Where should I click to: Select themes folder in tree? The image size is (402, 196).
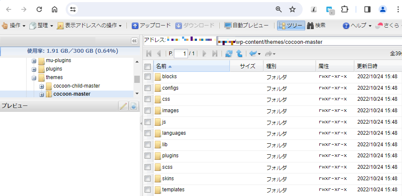[x=54, y=77]
